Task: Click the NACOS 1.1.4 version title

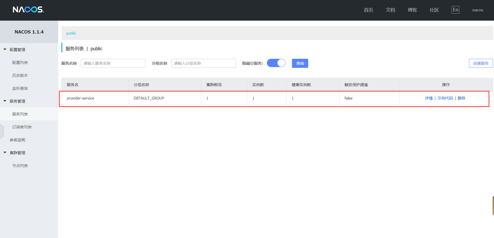Action: point(29,32)
